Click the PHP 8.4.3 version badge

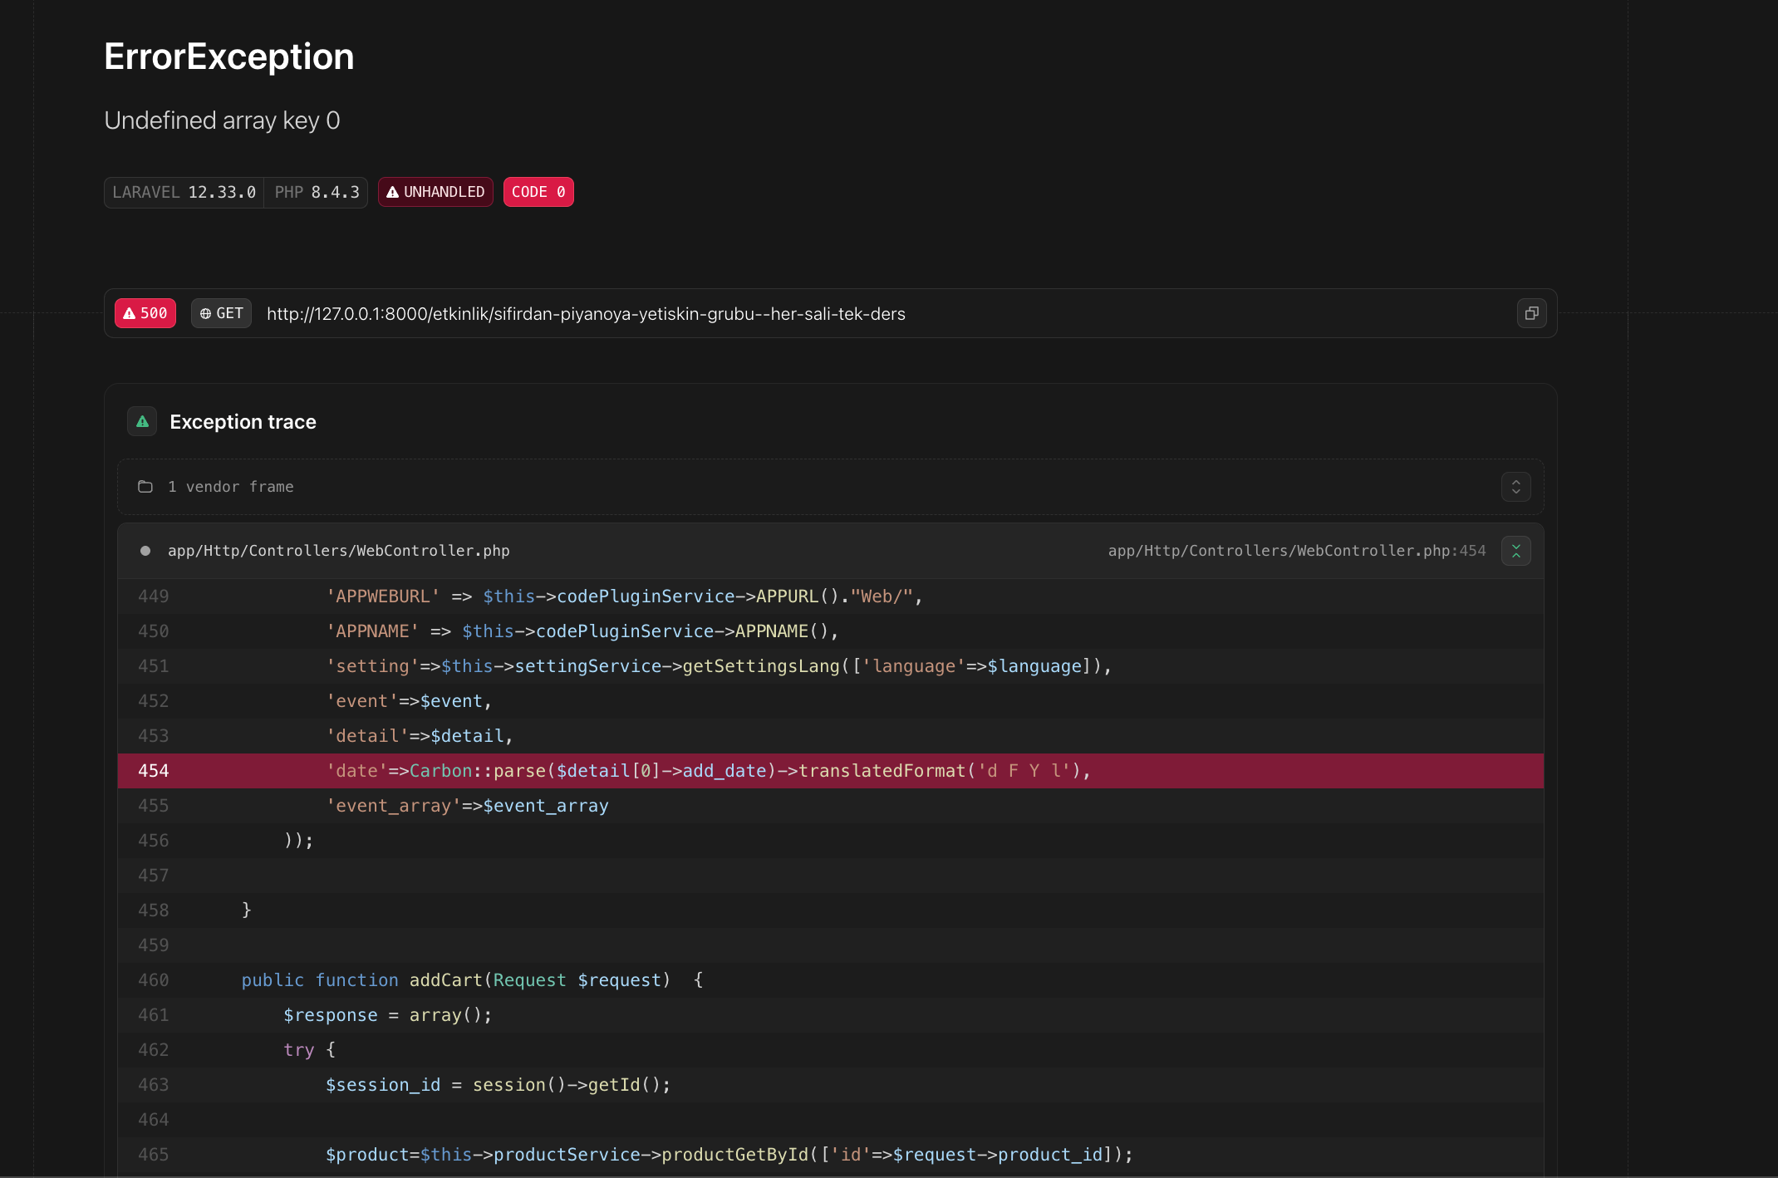pos(317,192)
